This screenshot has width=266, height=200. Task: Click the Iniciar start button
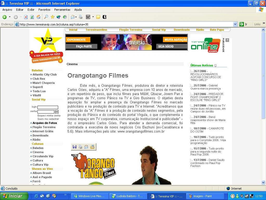[14, 196]
